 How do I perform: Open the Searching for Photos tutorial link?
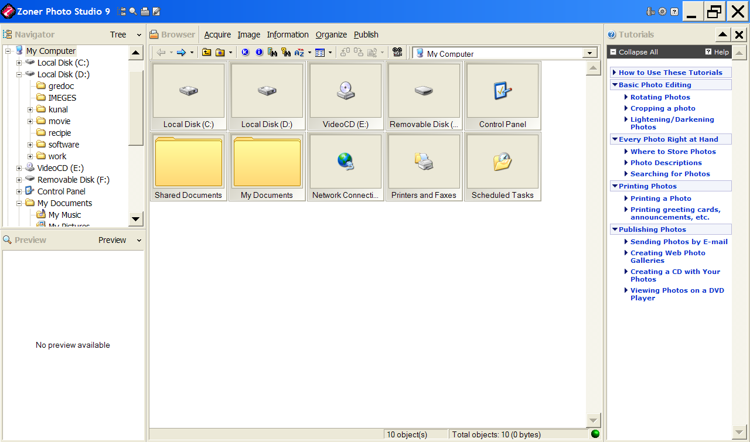(670, 174)
